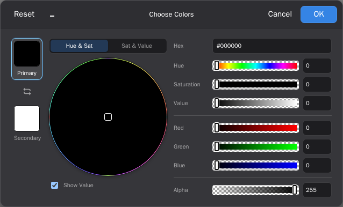
Task: Click the Saturation value input box
Action: tap(317, 84)
